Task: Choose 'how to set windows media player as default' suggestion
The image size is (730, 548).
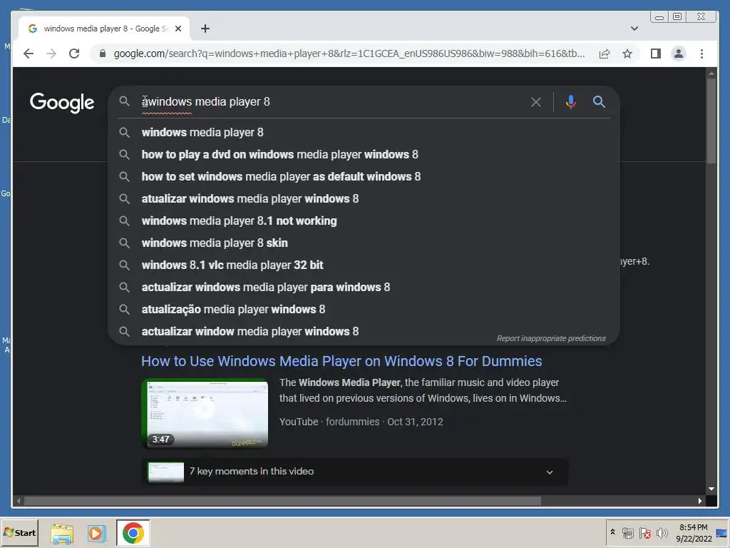Action: click(364, 177)
